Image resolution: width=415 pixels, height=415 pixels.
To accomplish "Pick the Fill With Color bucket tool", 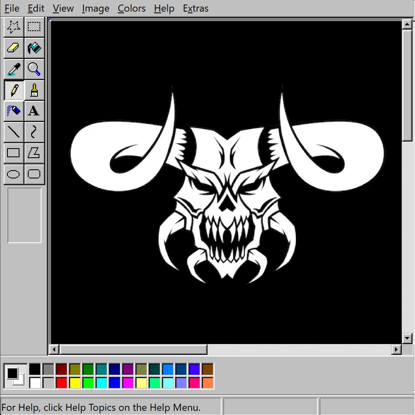I will (34, 48).
